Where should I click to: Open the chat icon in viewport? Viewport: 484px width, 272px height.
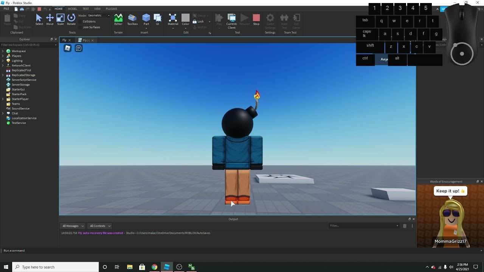pyautogui.click(x=78, y=48)
